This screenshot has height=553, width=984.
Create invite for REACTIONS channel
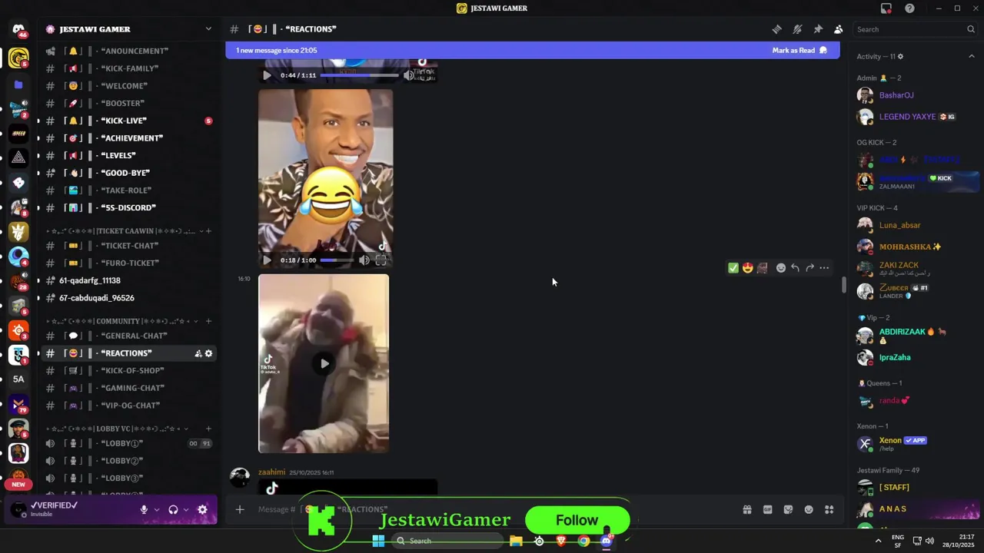click(x=198, y=353)
